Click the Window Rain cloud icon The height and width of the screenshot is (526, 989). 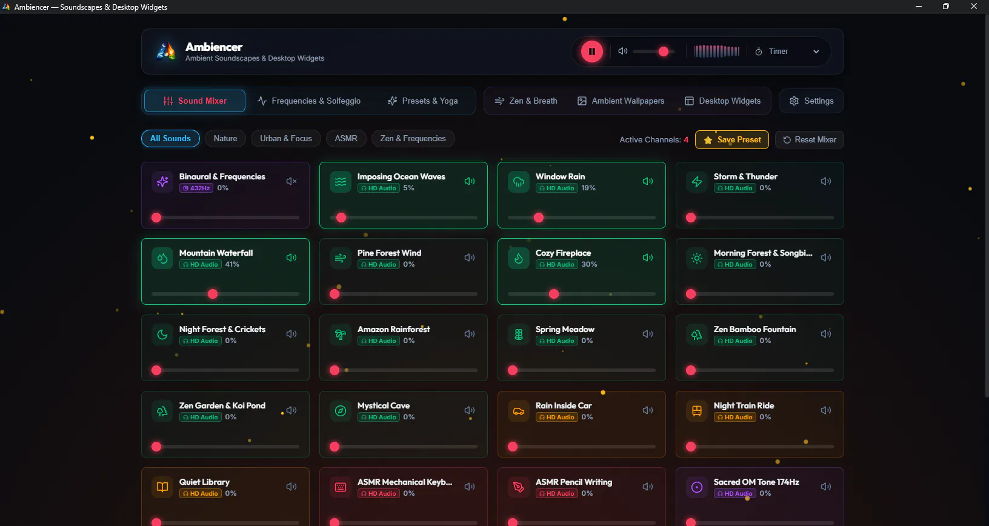[519, 182]
